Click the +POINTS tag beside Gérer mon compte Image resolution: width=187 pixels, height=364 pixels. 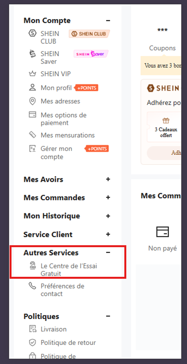97,148
